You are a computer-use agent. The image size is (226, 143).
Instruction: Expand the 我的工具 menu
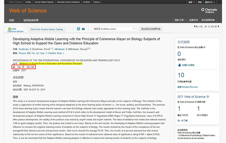pos(180,20)
